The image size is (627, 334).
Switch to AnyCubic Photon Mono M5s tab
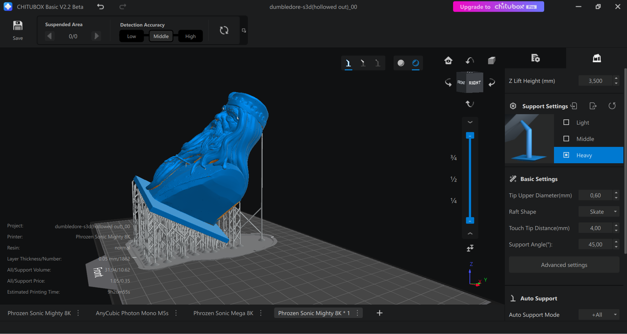[132, 313]
